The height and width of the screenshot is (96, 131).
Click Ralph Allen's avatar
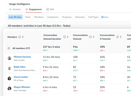(x=9, y=68)
